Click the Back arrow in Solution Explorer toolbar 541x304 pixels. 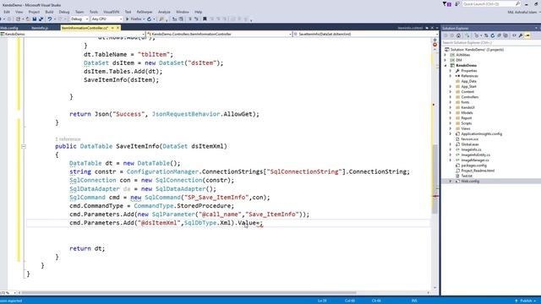(445, 35)
